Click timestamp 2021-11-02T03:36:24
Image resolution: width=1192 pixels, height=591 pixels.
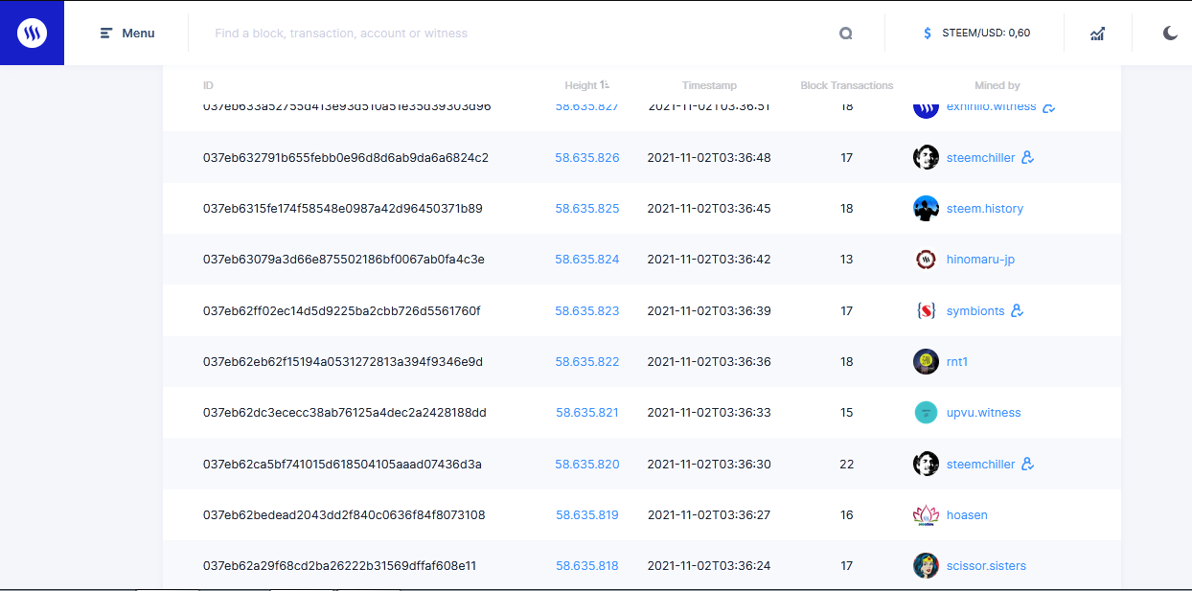pyautogui.click(x=709, y=566)
